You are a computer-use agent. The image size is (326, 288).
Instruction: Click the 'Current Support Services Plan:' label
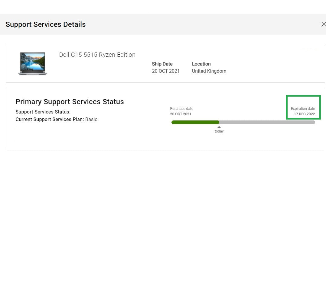tap(50, 120)
